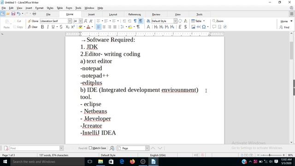Click the vertical scrollbar of the document
The height and width of the screenshot is (166, 295).
(x=291, y=88)
